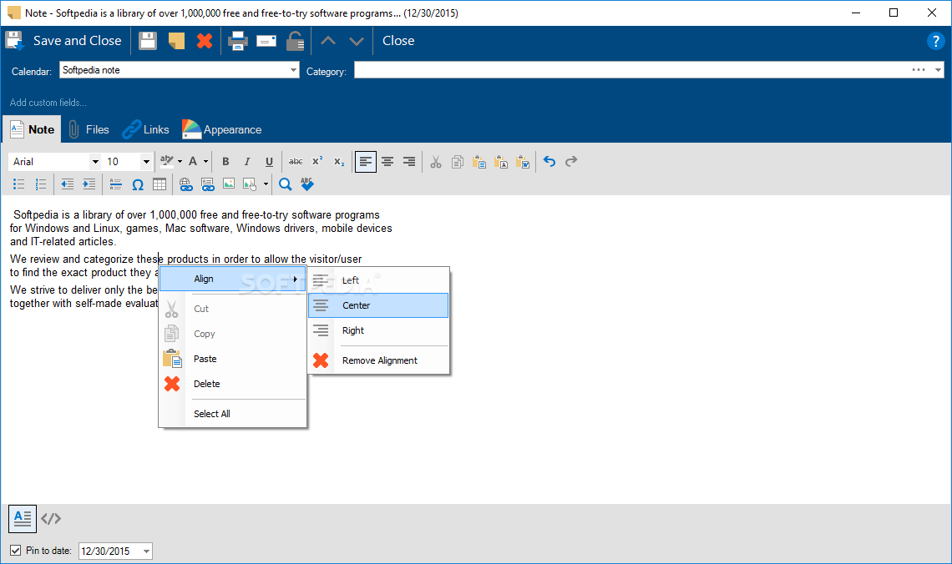Click the Close text button
Image resolution: width=952 pixels, height=564 pixels.
[398, 41]
